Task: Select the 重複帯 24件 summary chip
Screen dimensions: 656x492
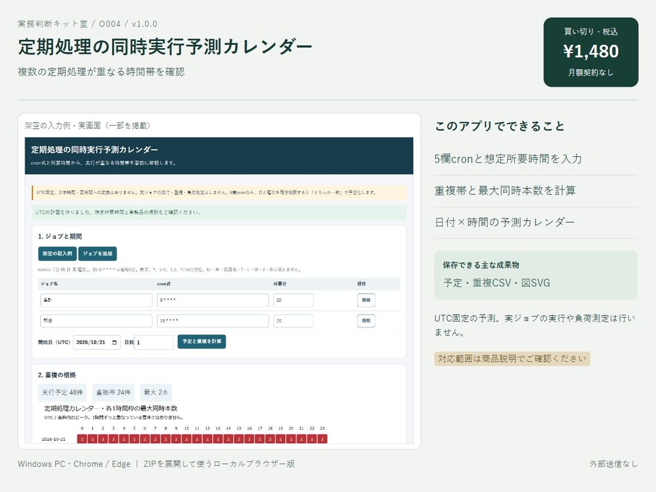Action: coord(113,393)
